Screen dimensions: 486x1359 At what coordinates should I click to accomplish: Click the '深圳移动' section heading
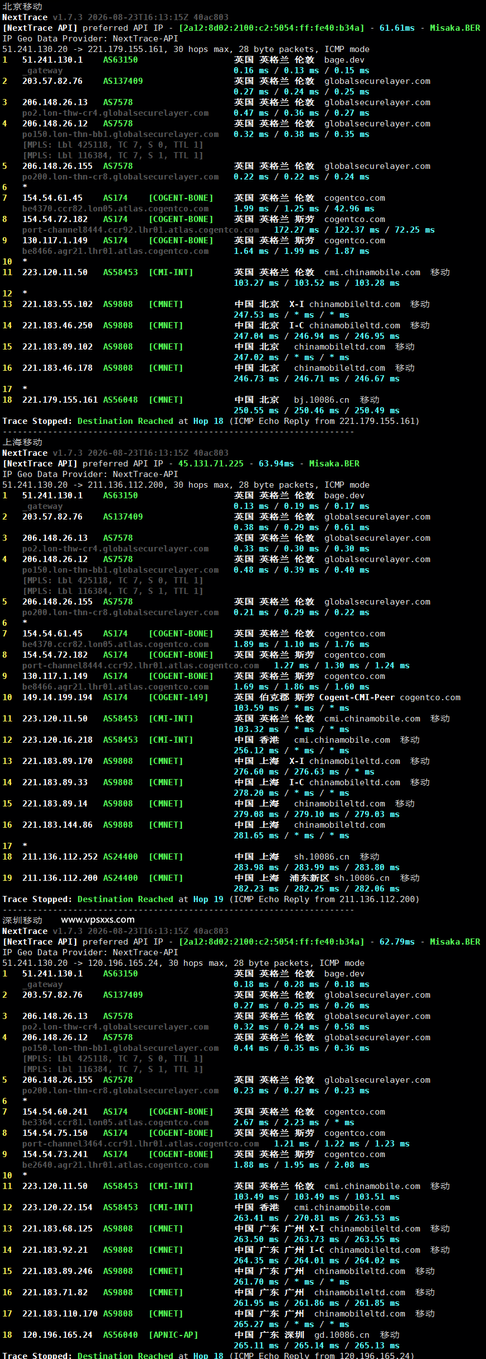pos(22,920)
